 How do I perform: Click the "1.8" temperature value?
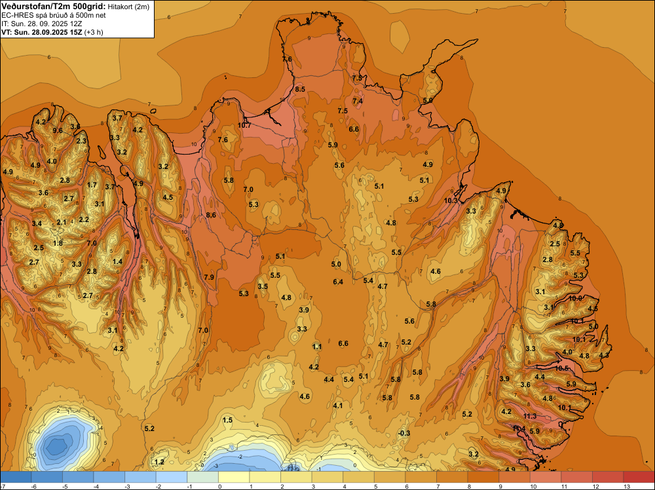58,244
